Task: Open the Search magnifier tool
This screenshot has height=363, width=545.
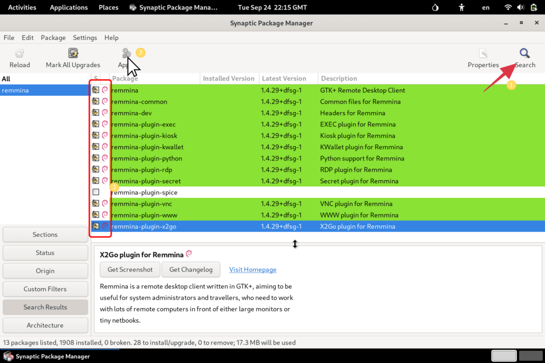Action: click(524, 53)
